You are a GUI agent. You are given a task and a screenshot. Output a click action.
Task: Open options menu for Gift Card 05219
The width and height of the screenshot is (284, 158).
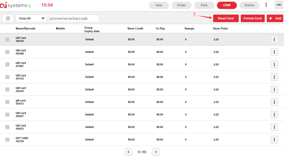(274, 90)
